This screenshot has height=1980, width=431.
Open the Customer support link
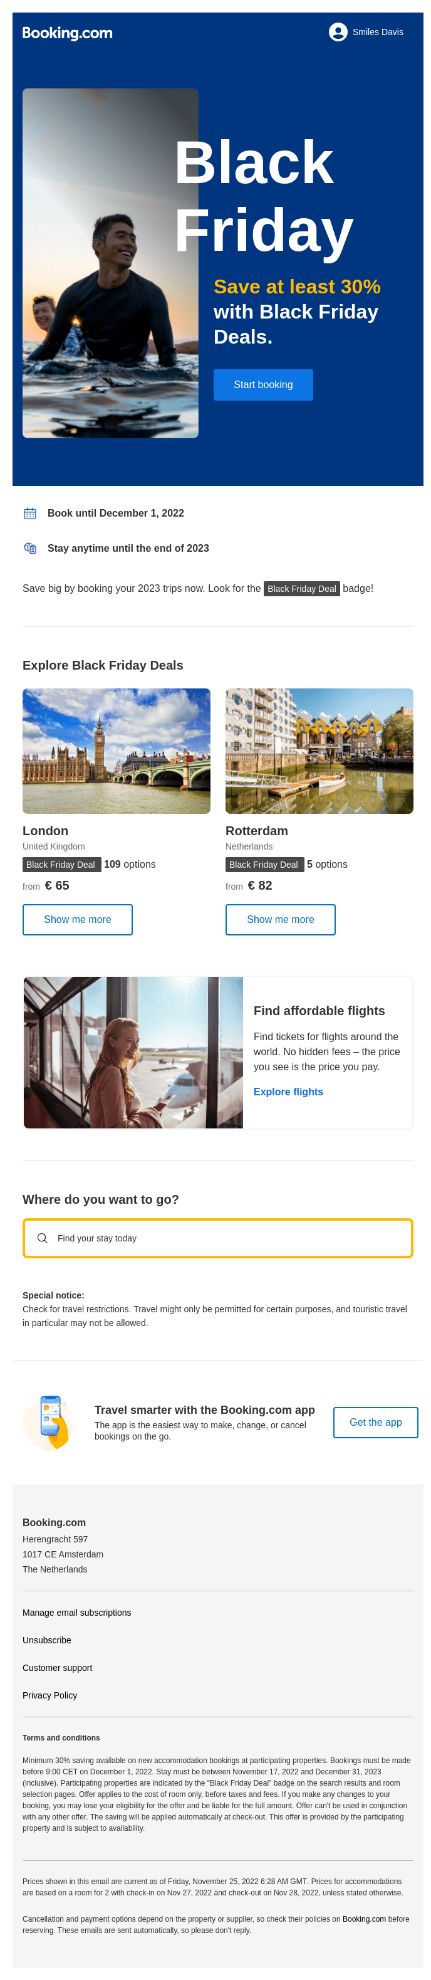tap(58, 1668)
